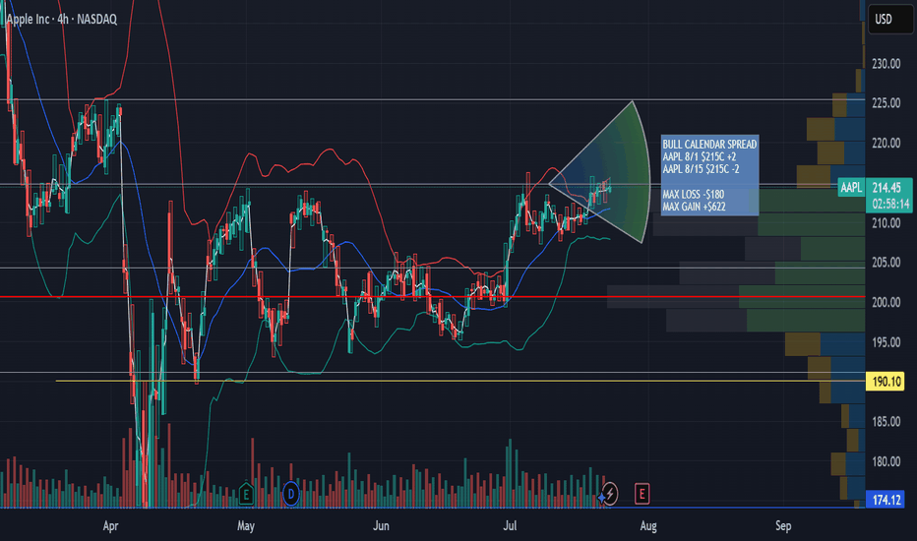This screenshot has width=917, height=541.
Task: Open the USD currency selector
Action: pyautogui.click(x=889, y=20)
